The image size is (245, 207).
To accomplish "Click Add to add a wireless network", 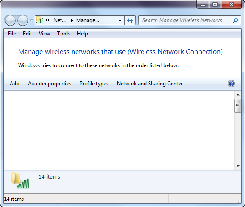I will [15, 84].
